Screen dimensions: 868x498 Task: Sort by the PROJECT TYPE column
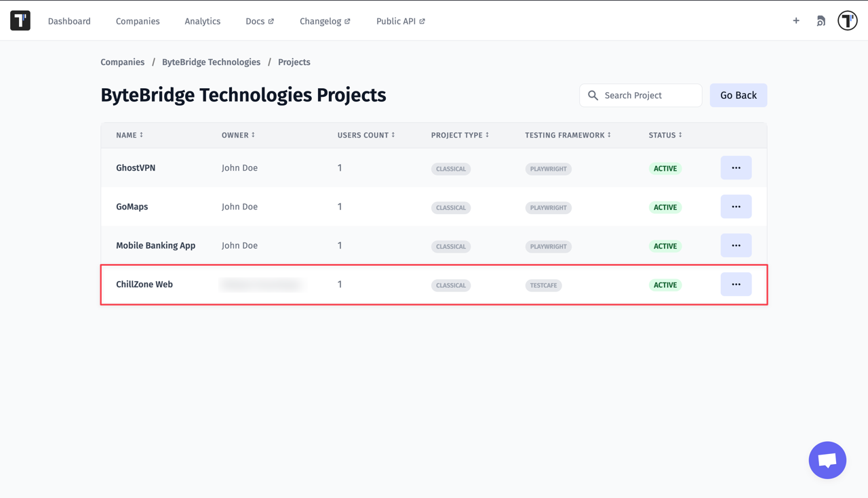point(459,135)
